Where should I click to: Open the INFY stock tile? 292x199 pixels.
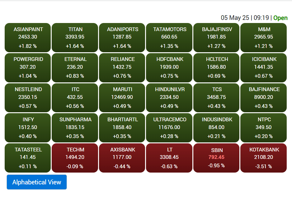[x=28, y=128]
